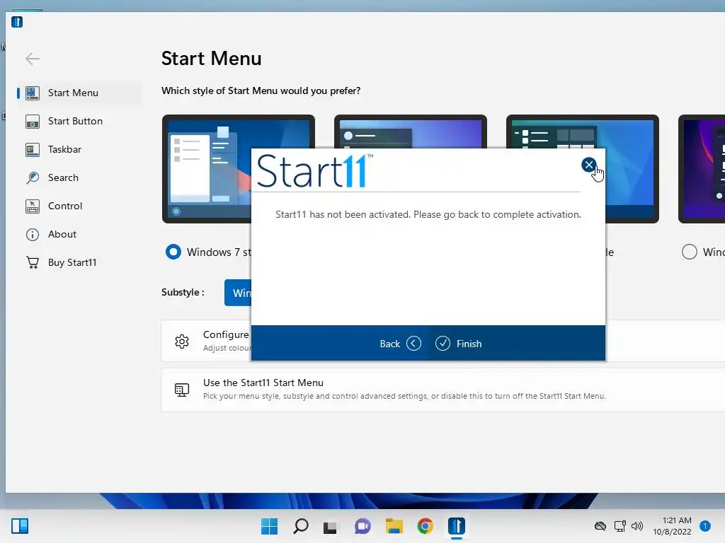Click the monitor icon beside Use the Start11 Start Menu
The width and height of the screenshot is (725, 543).
[182, 390]
